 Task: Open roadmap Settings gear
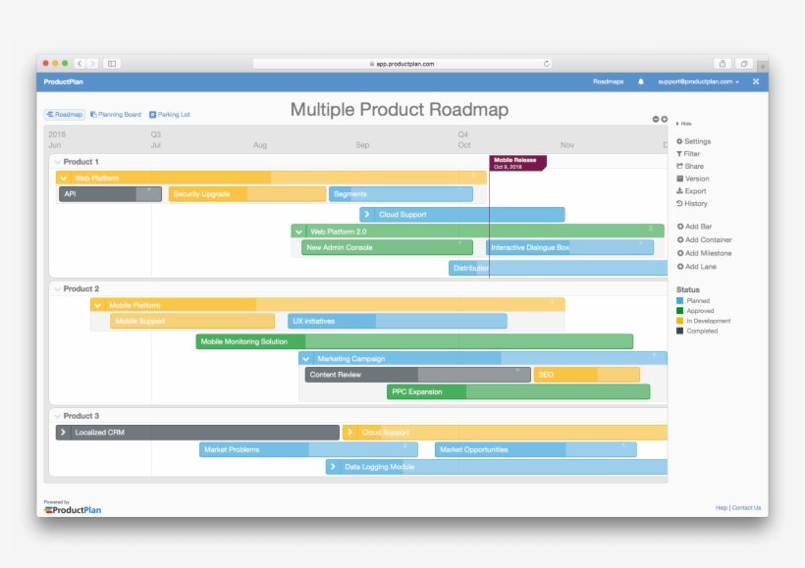point(697,141)
